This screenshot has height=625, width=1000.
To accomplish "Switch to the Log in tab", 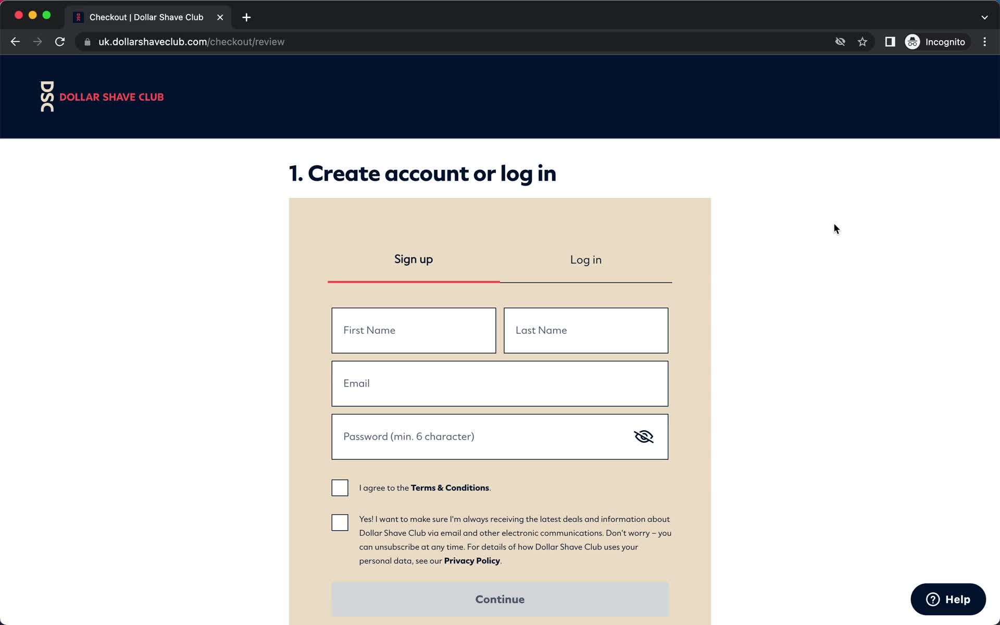I will click(585, 259).
